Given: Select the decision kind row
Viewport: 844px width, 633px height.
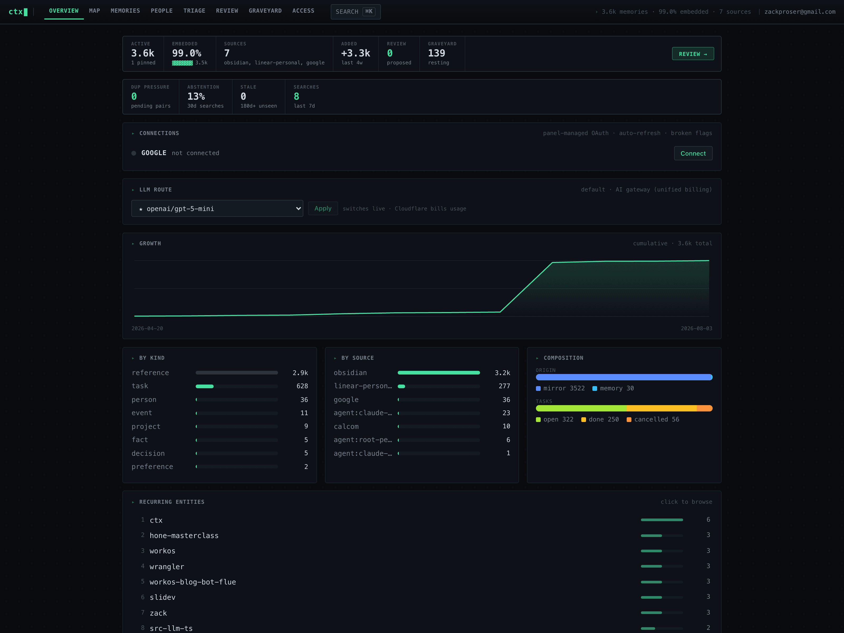Looking at the screenshot, I should coord(220,453).
